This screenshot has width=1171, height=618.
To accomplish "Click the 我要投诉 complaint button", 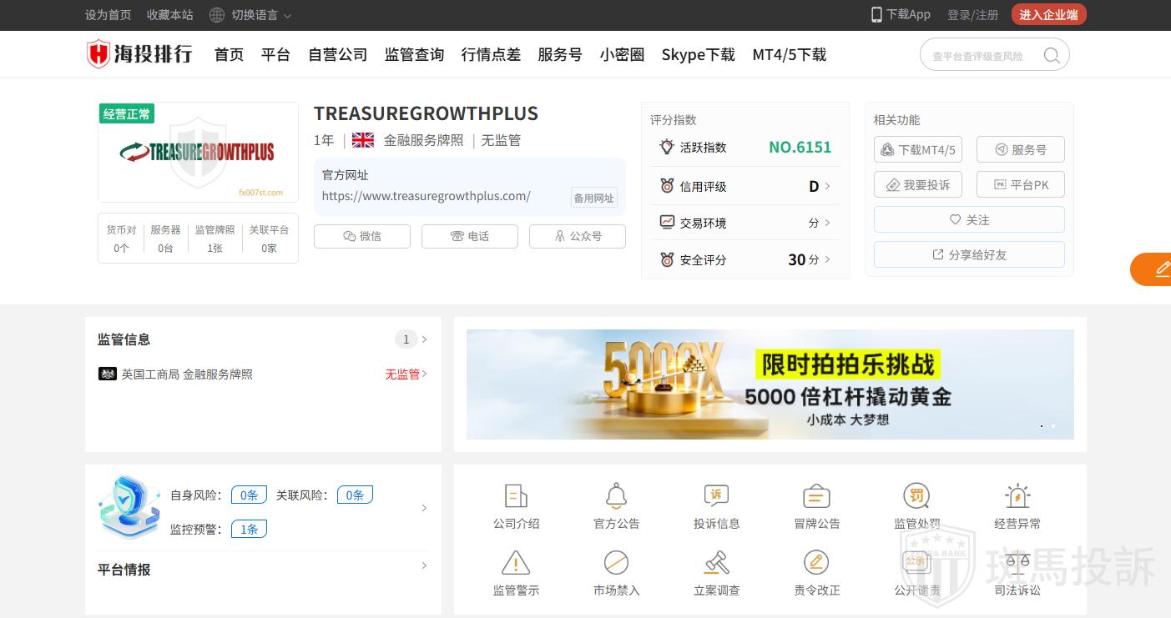I will [x=918, y=185].
